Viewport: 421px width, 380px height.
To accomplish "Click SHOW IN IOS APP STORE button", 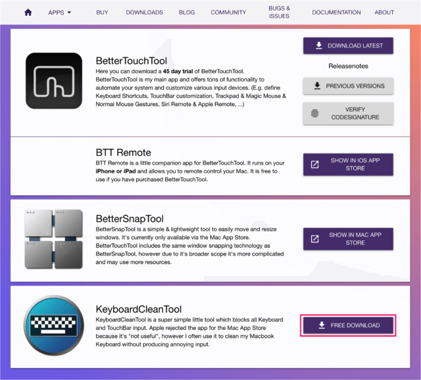I will tap(348, 165).
